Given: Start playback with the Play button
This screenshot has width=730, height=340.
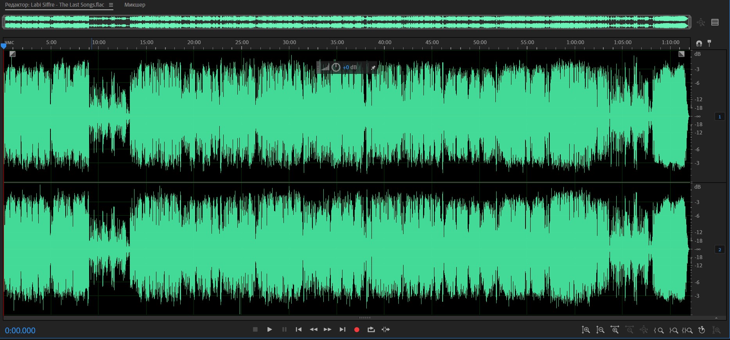Looking at the screenshot, I should [x=269, y=329].
